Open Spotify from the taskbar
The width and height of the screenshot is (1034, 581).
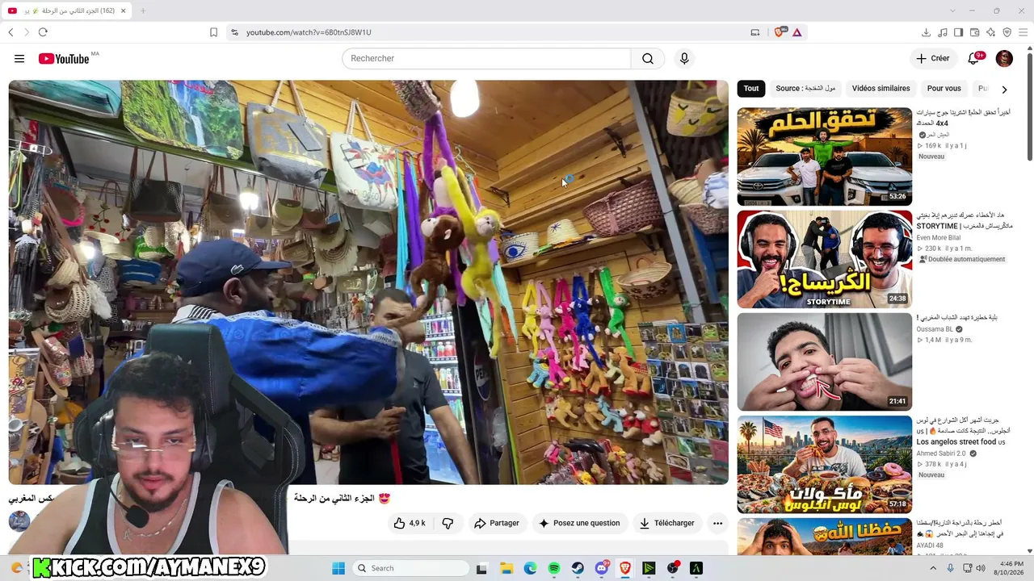point(554,568)
